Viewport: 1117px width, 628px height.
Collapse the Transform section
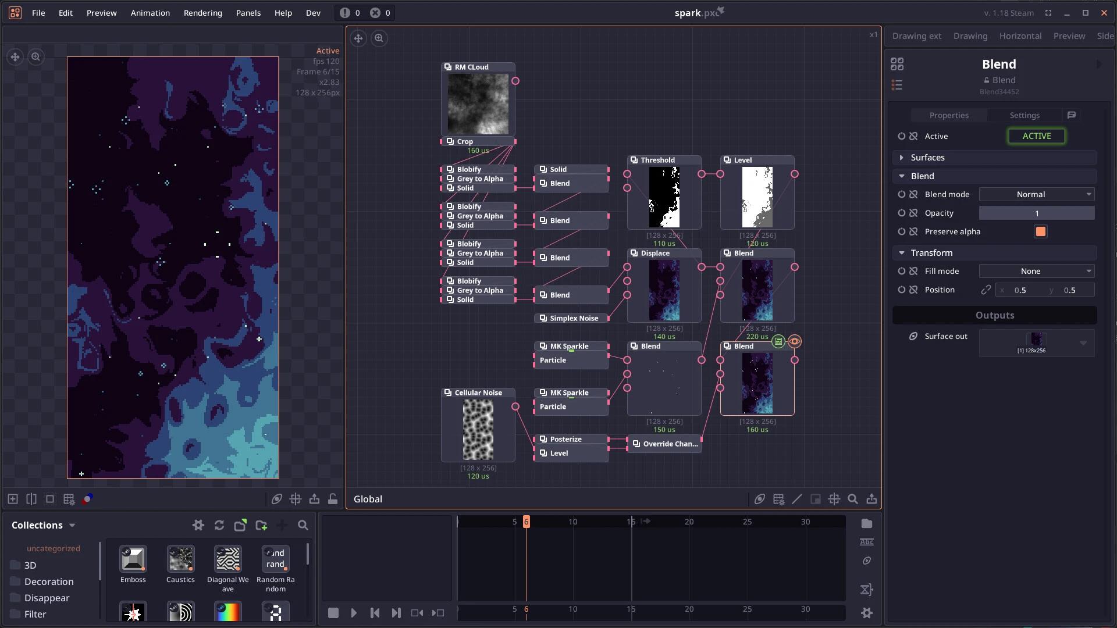click(x=902, y=252)
